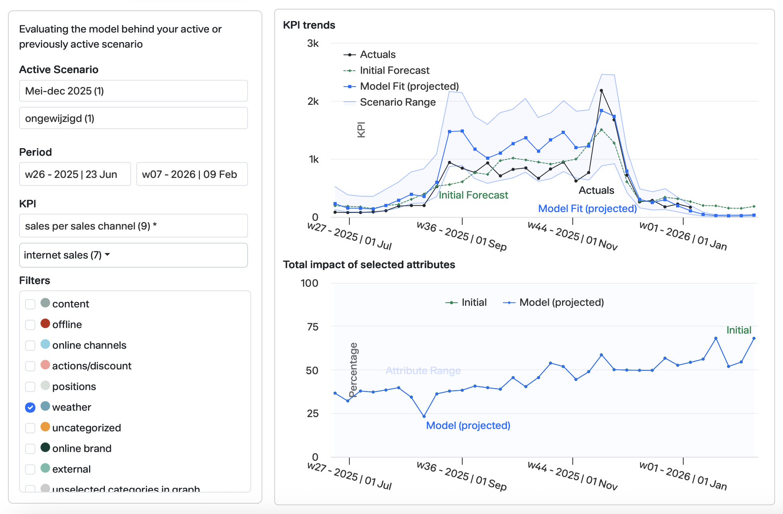Click the caret arrow beside internet sales
This screenshot has width=783, height=514.
click(x=107, y=255)
